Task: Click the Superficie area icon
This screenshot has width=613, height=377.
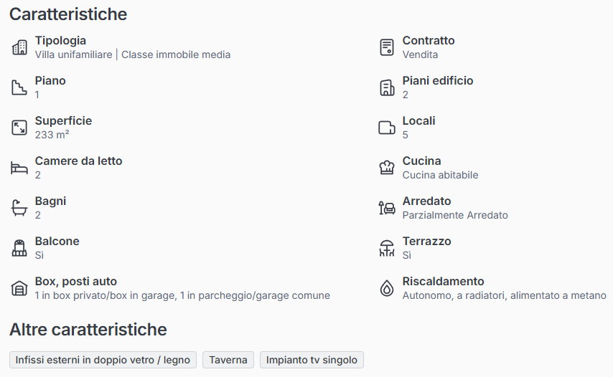Action: (x=19, y=128)
